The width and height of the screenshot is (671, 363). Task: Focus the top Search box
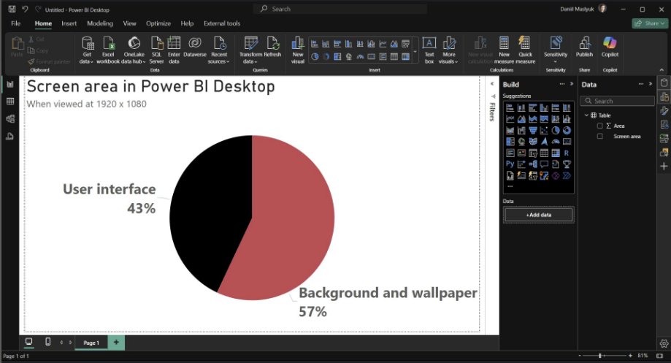tap(340, 9)
